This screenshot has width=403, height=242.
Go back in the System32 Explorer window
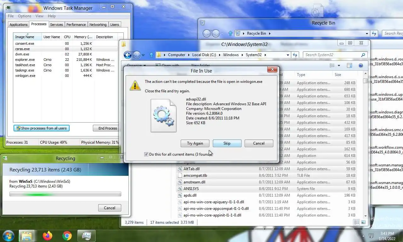pos(128,55)
